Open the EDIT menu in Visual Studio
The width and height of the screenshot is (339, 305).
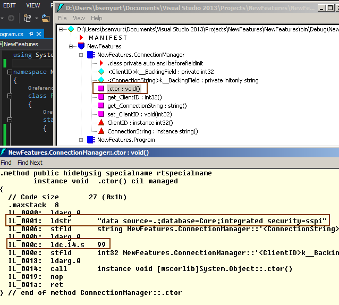click(10, 5)
